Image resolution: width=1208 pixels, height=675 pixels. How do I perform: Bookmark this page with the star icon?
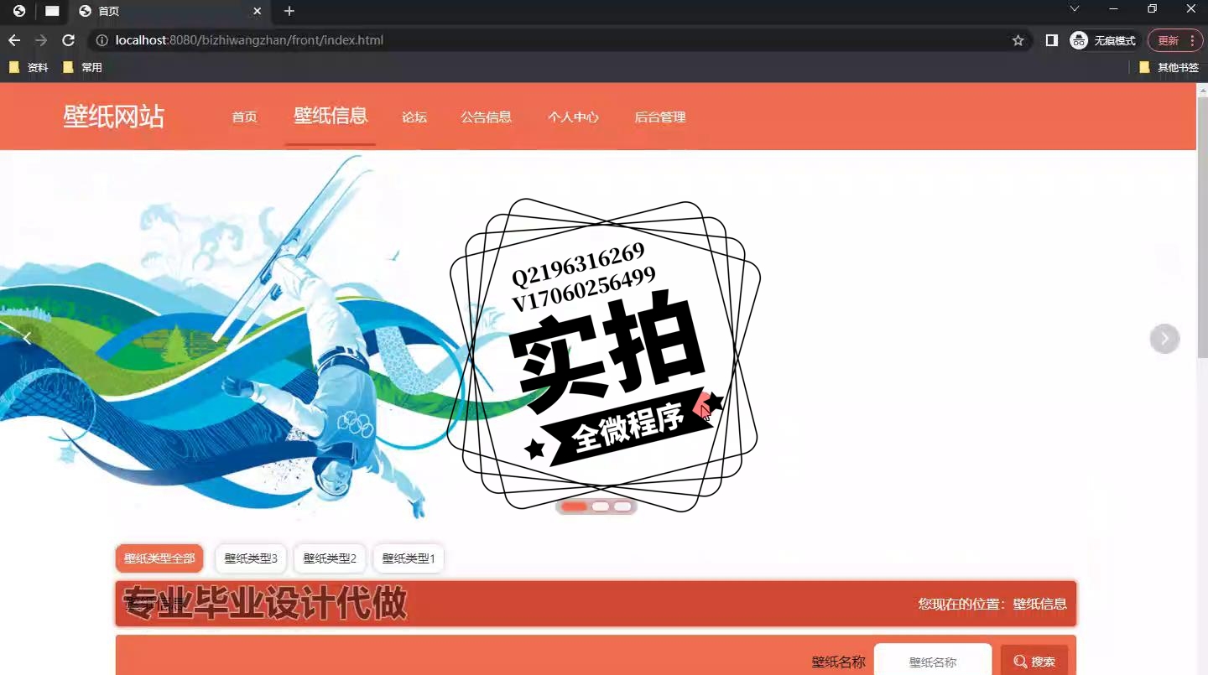pyautogui.click(x=1018, y=40)
